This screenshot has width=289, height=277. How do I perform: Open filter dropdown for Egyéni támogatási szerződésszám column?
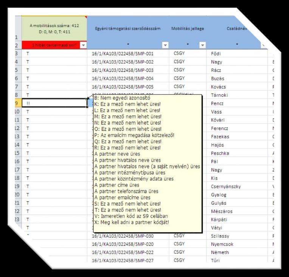click(x=165, y=45)
